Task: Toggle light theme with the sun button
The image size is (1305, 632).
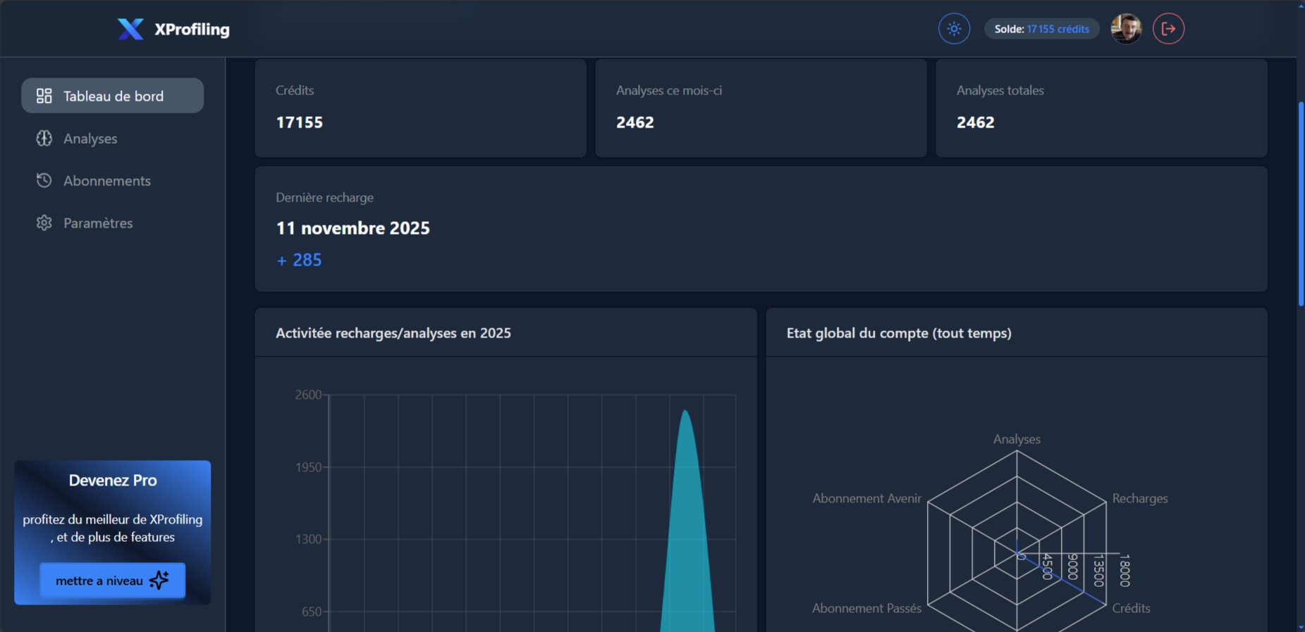Action: (954, 29)
